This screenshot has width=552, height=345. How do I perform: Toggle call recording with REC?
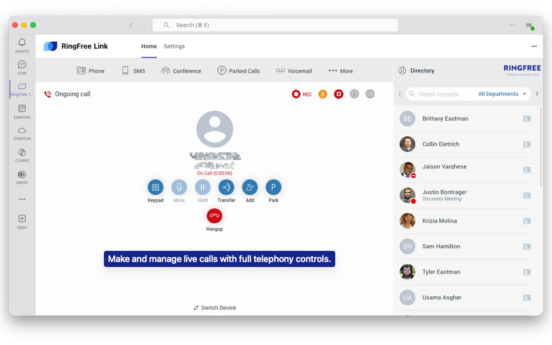pos(302,94)
